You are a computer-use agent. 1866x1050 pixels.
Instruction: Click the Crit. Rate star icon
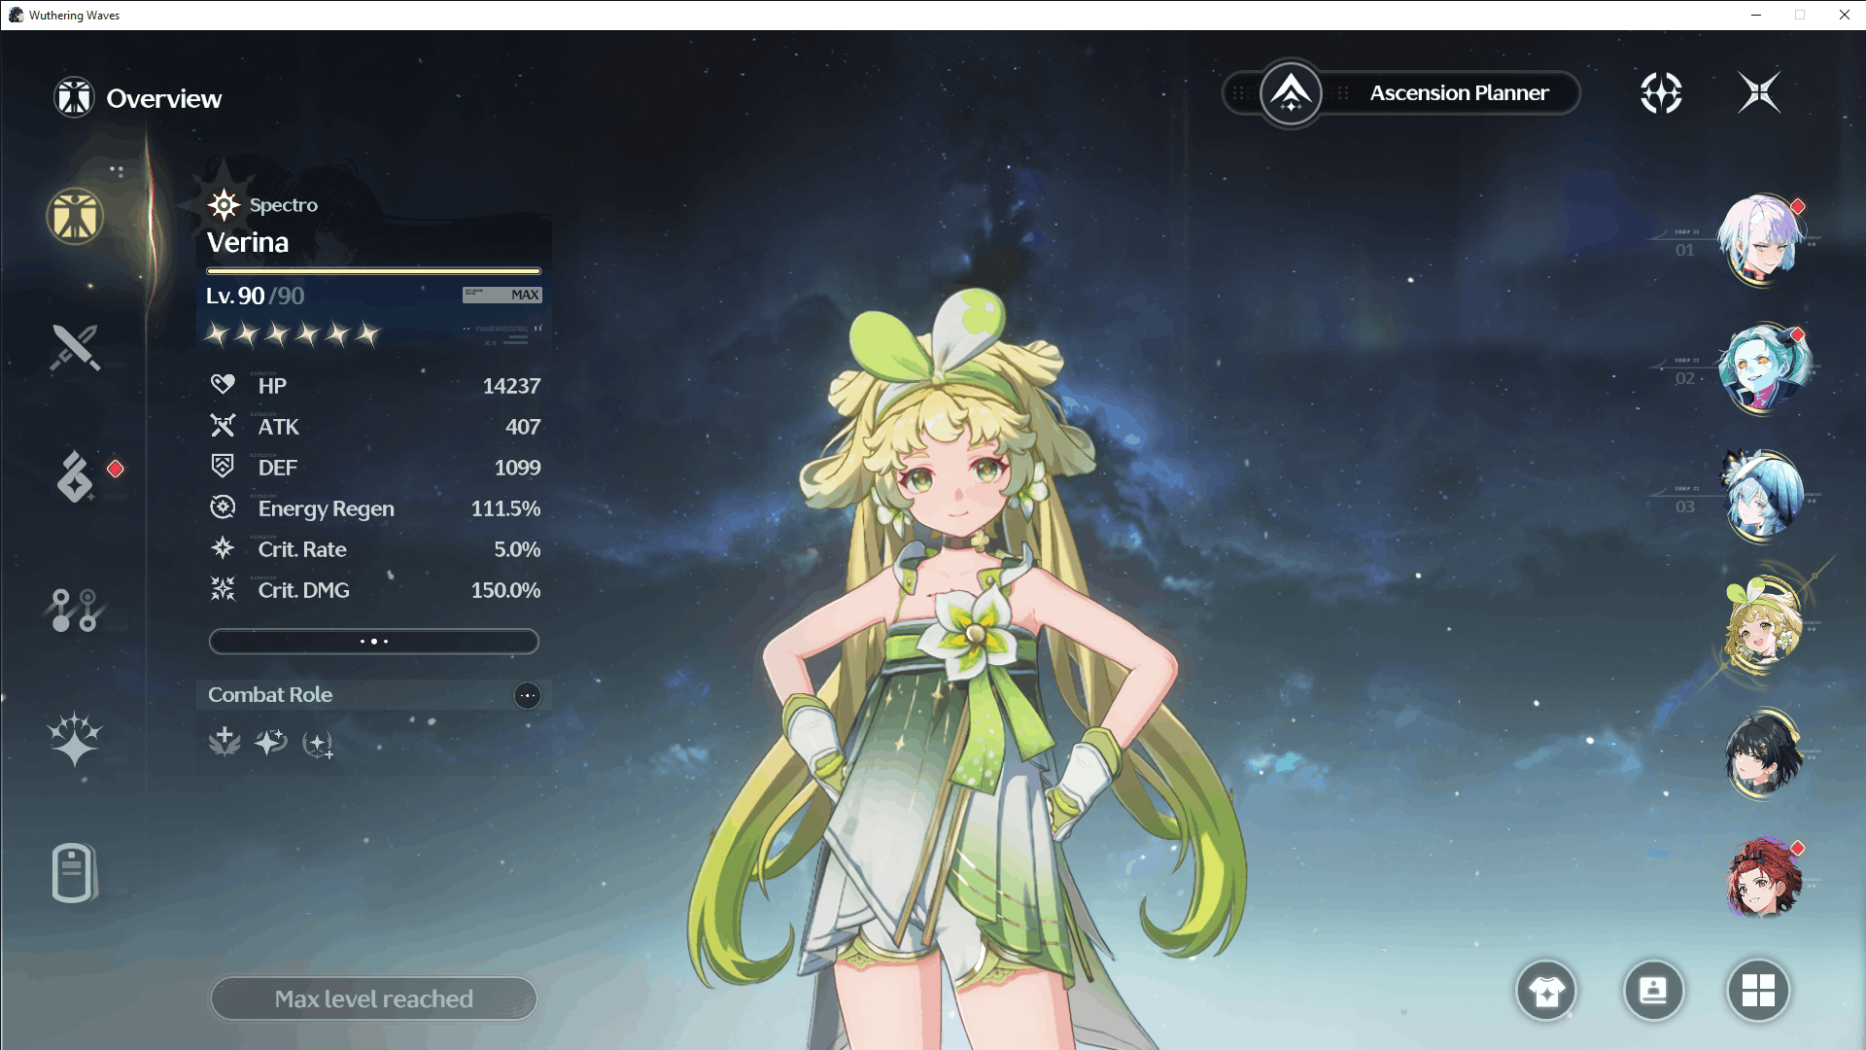(x=223, y=548)
